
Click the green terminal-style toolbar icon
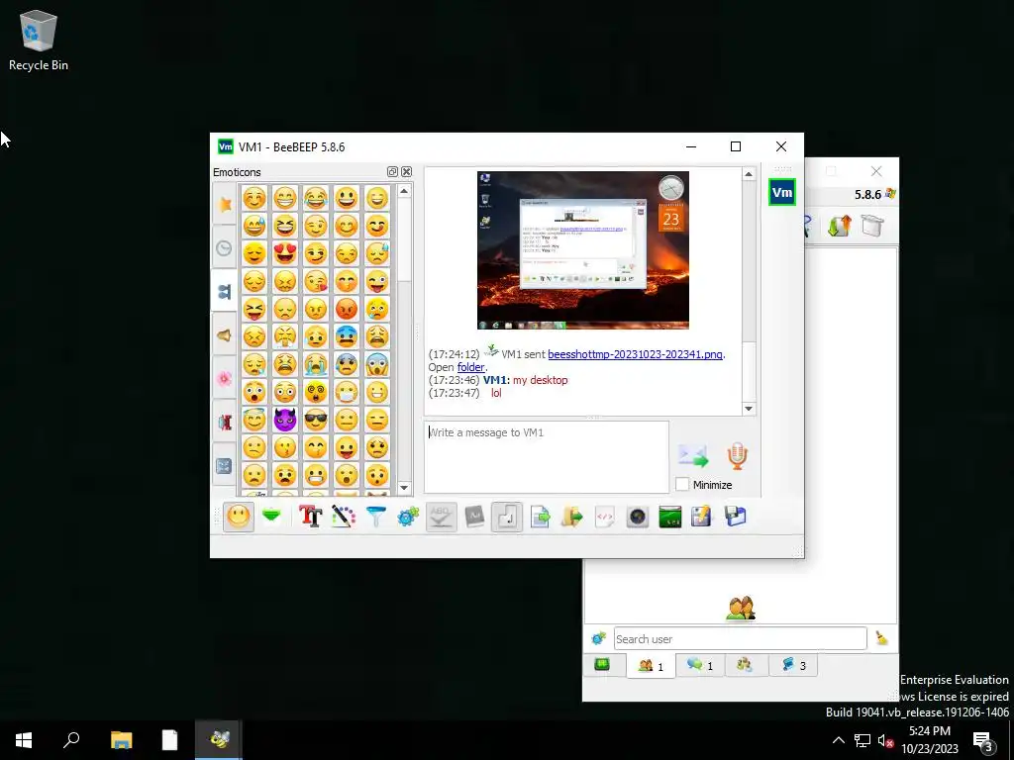pos(670,517)
